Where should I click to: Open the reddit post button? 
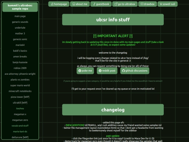point(107,71)
